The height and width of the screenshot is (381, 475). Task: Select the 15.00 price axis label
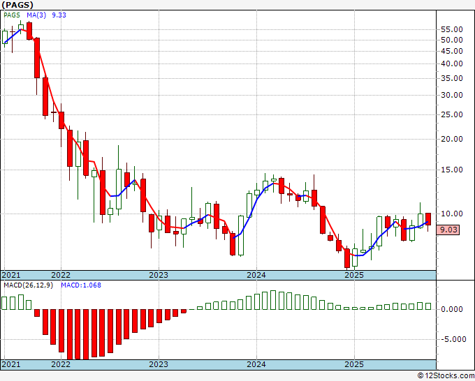coord(452,170)
